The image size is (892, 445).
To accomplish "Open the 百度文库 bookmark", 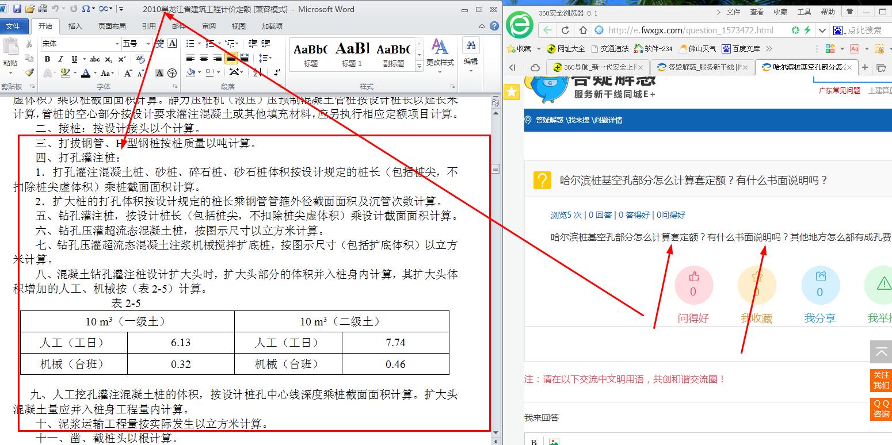I will [x=741, y=49].
